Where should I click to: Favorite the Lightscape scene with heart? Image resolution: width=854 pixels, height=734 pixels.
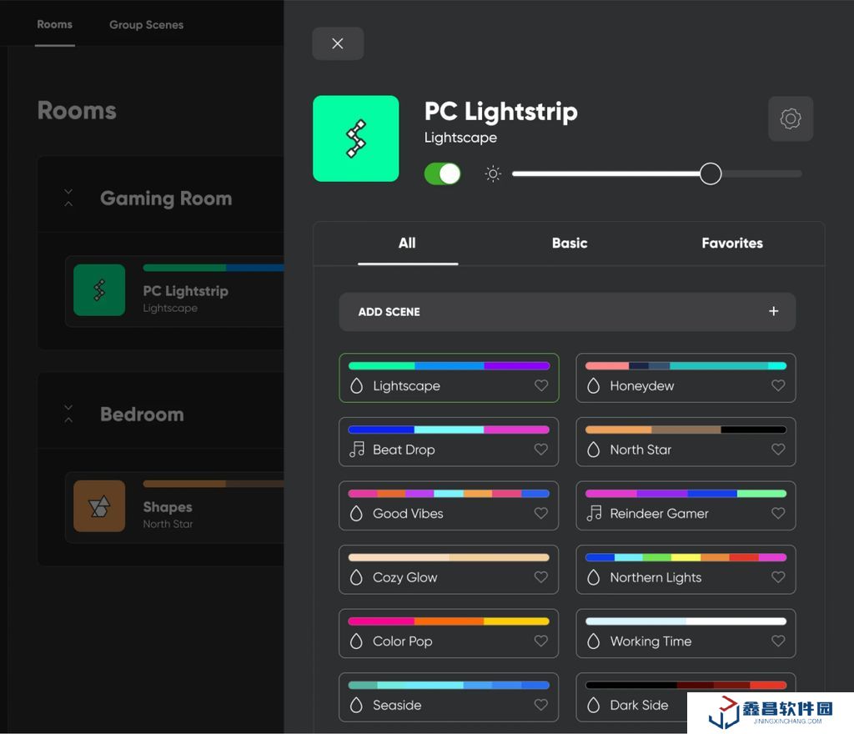tap(541, 385)
